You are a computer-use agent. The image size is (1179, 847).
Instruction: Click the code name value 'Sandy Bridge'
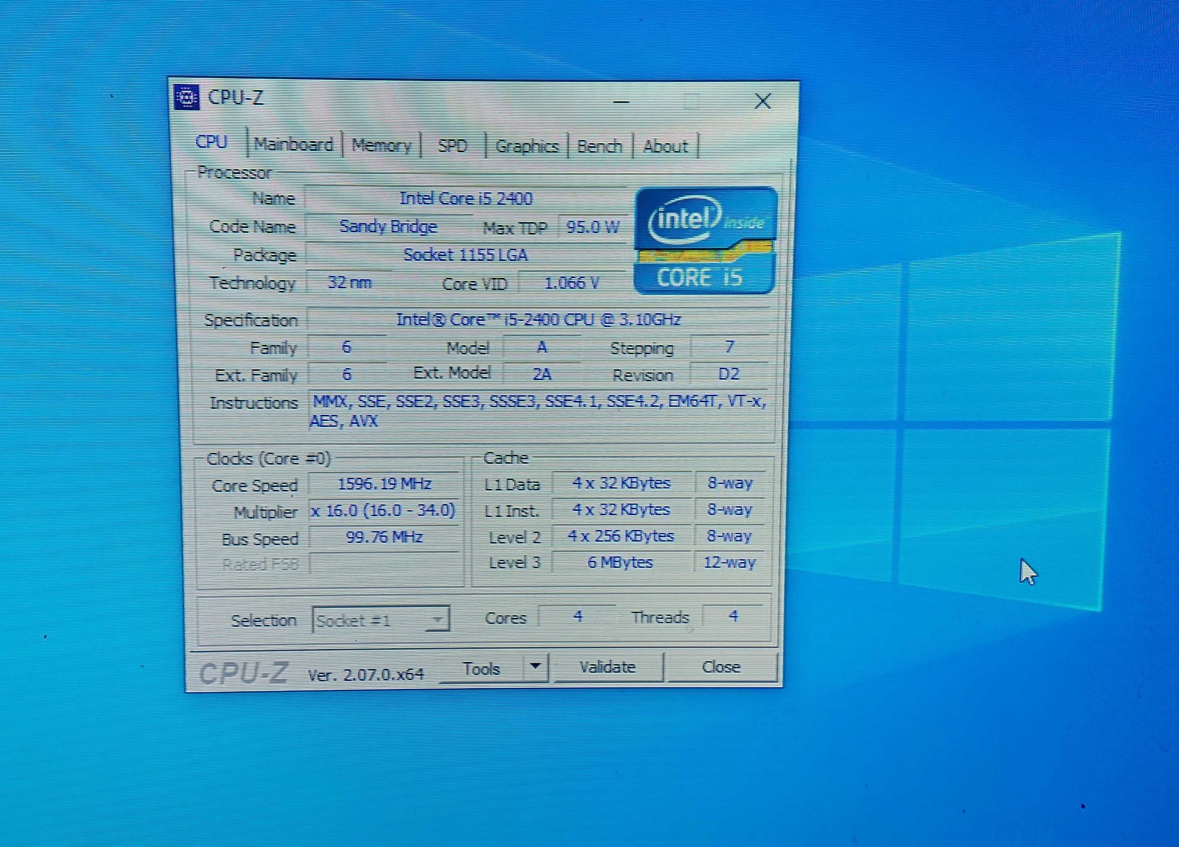point(388,227)
